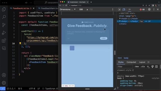This screenshot has width=161, height=91.
Task: Open the Chrome profile avatar
Action: [x=156, y=5]
